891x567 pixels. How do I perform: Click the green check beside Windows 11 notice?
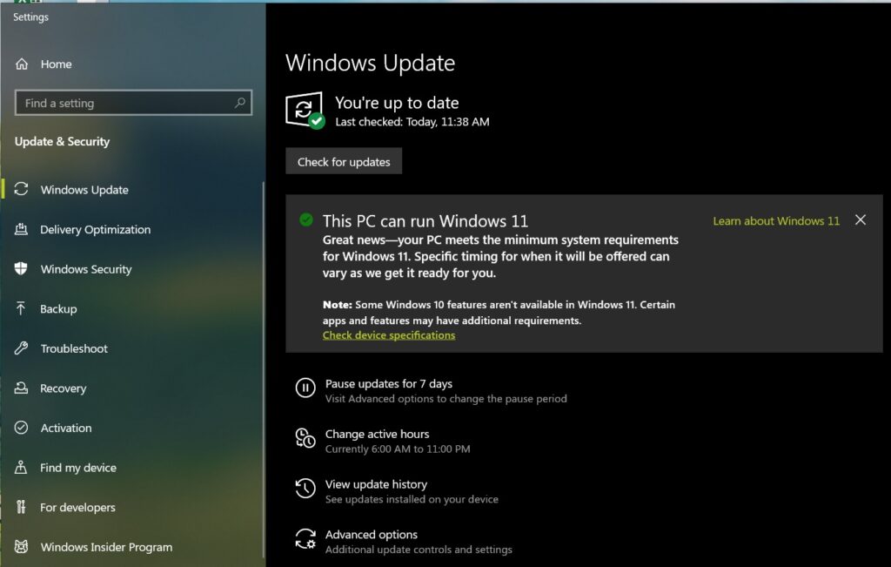pos(306,219)
